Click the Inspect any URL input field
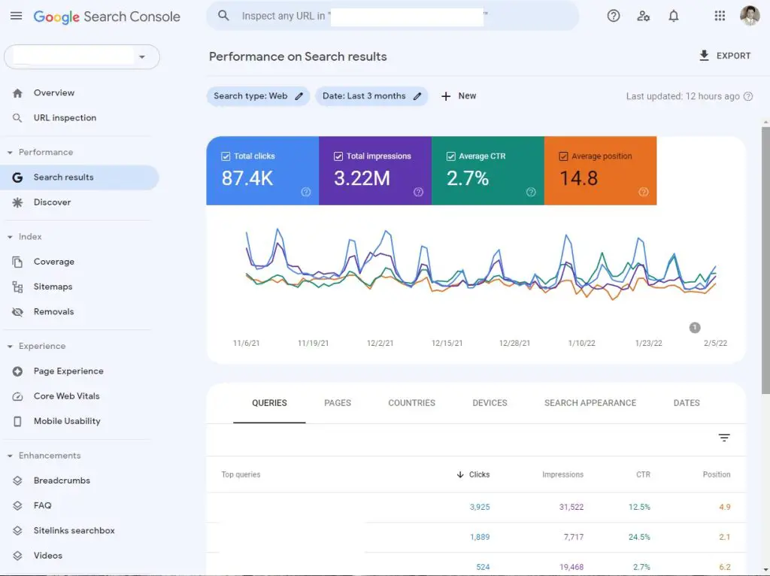Viewport: 770px width, 576px height. click(393, 16)
